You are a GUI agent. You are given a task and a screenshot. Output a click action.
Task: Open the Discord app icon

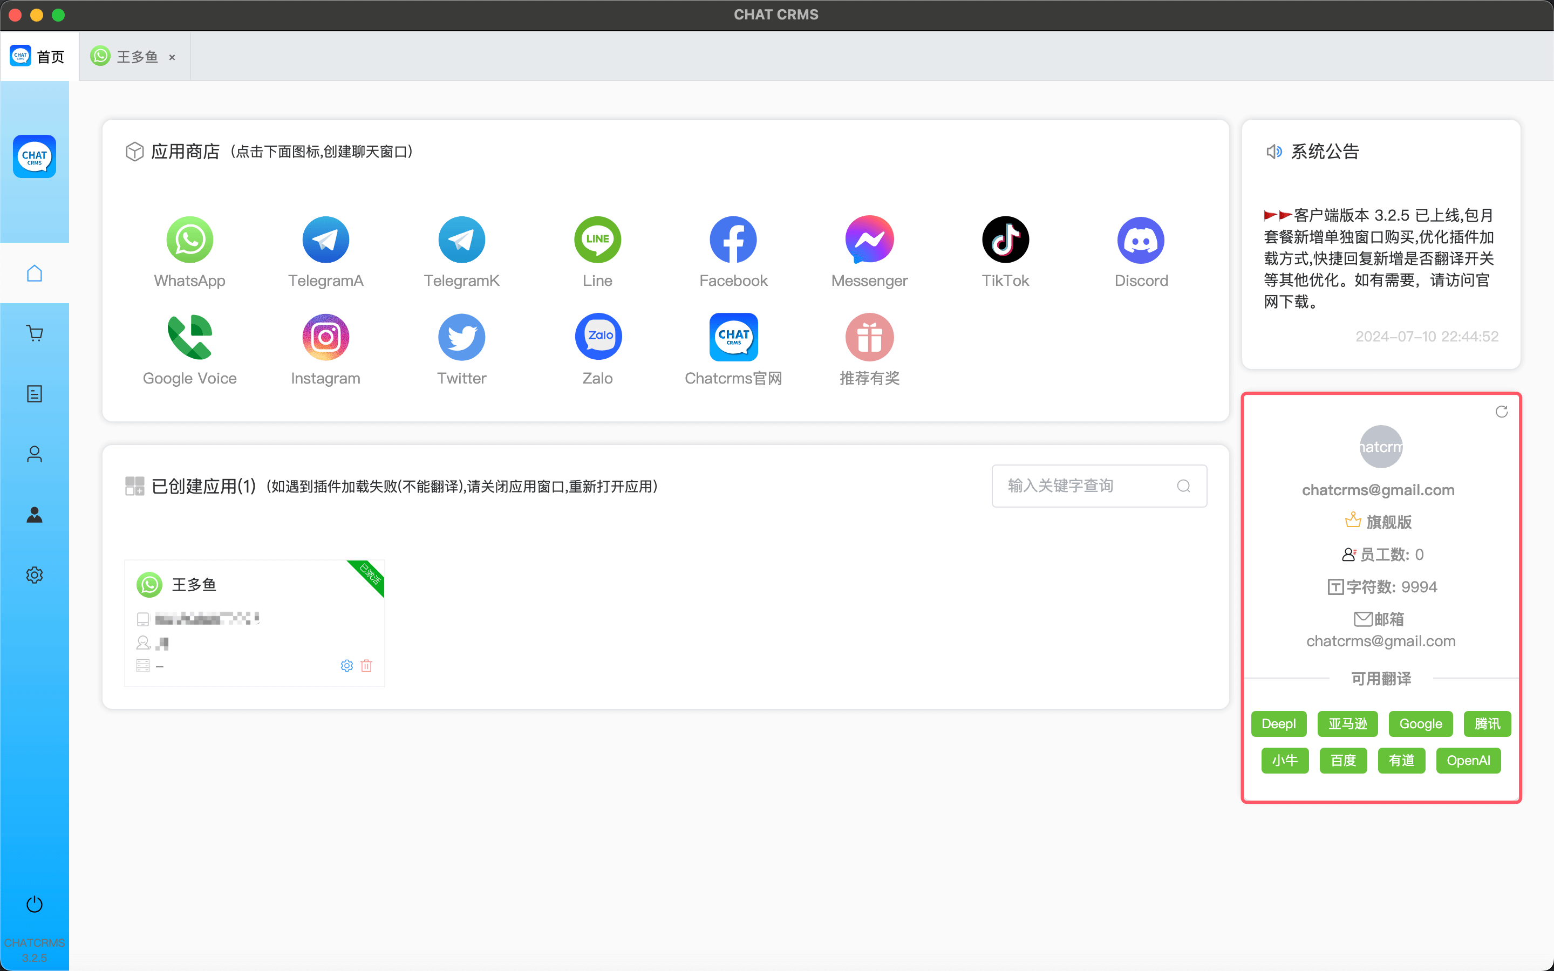click(x=1141, y=240)
